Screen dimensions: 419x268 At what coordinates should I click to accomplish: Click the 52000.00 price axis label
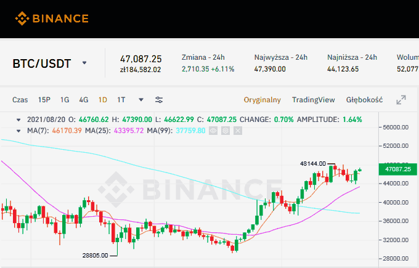click(396, 146)
